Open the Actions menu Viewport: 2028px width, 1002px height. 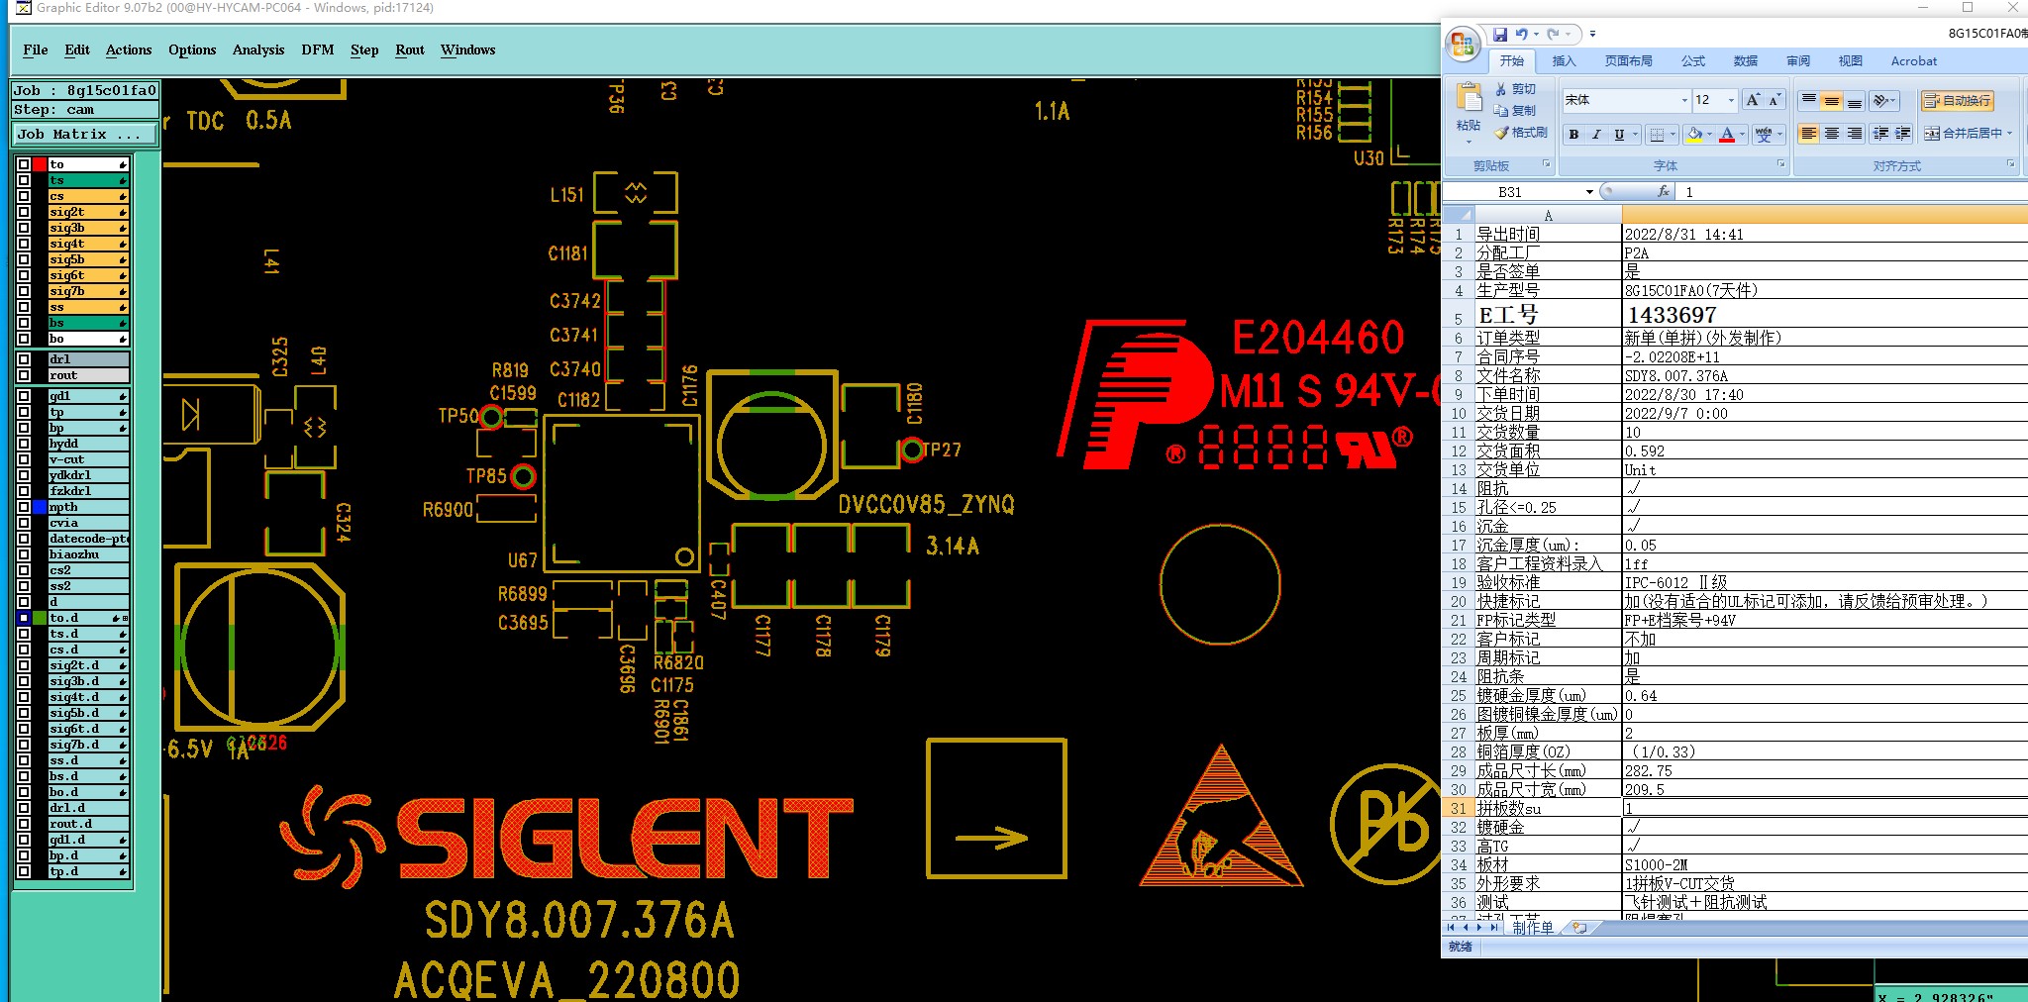click(129, 50)
